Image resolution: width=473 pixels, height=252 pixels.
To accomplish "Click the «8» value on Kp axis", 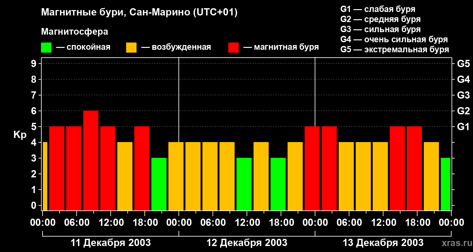I will tap(34, 79).
